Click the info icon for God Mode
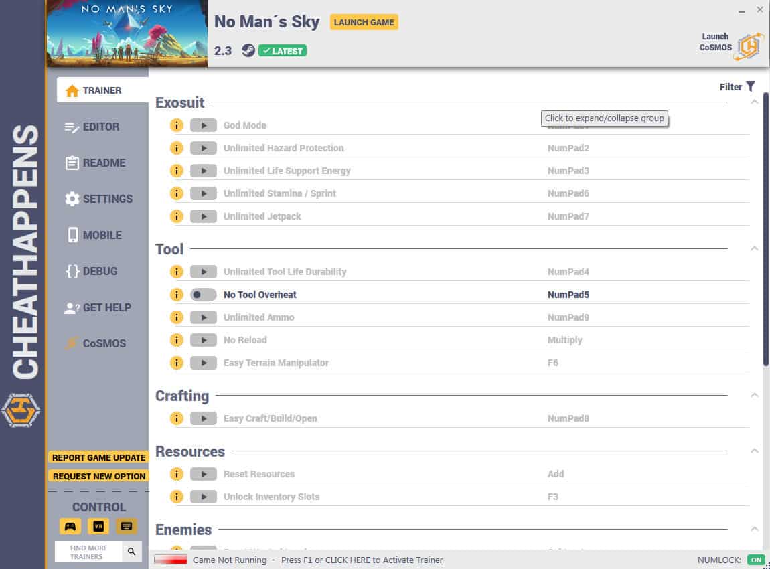770x569 pixels. point(176,125)
